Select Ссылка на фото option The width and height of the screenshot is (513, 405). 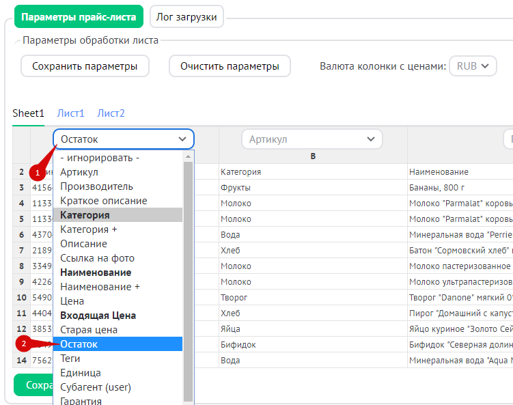point(97,258)
